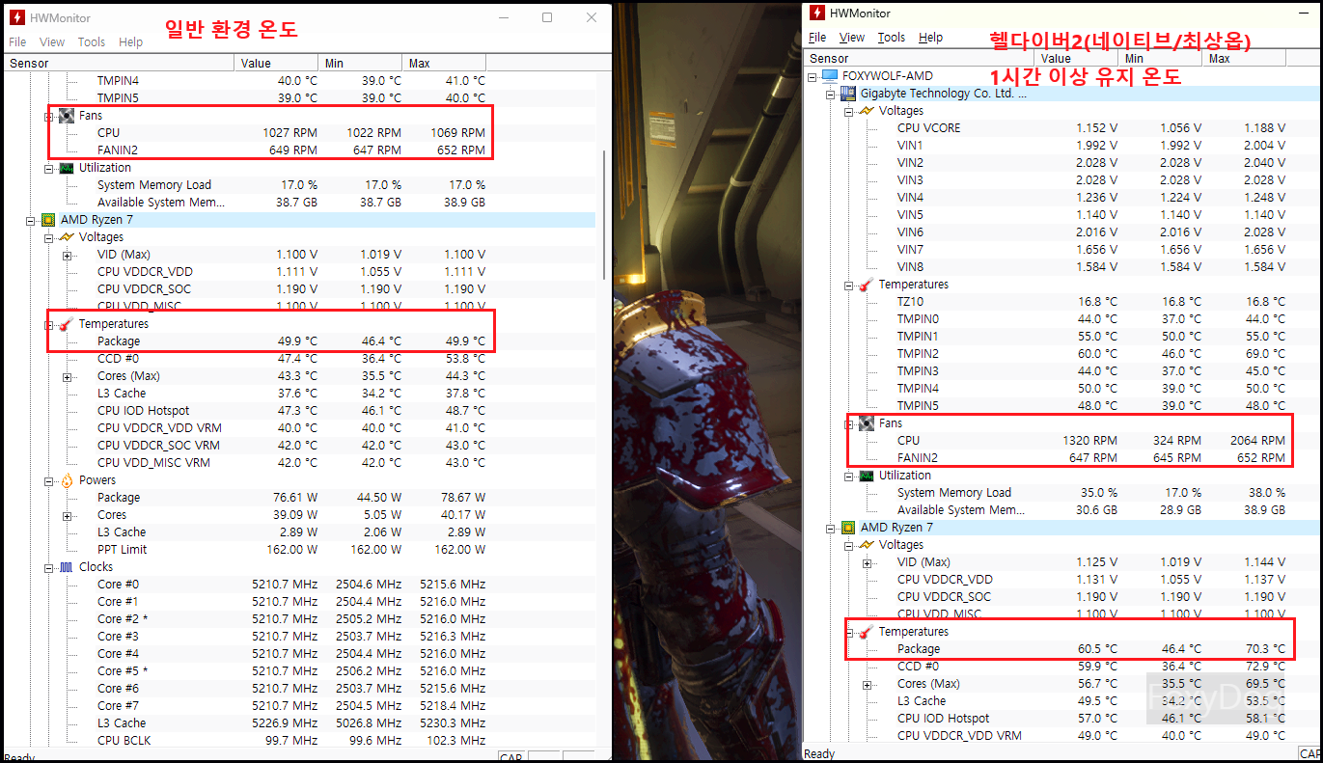1323x763 pixels.
Task: Collapse the Powers node in left window
Action: (49, 480)
